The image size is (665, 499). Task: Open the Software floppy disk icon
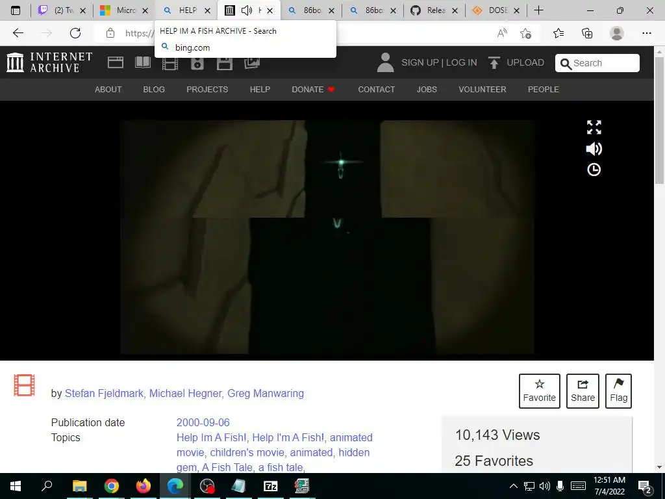224,64
